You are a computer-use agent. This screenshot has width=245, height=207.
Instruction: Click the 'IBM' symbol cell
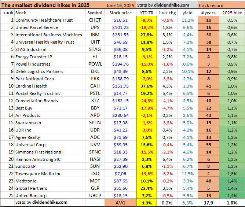point(95,35)
